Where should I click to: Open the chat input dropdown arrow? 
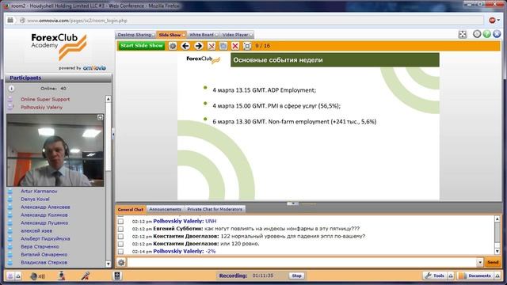(480, 262)
